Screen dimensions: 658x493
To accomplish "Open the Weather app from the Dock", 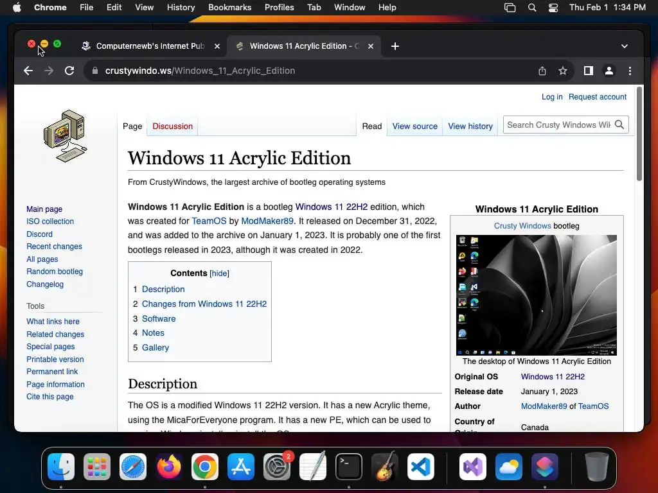I will pyautogui.click(x=509, y=467).
